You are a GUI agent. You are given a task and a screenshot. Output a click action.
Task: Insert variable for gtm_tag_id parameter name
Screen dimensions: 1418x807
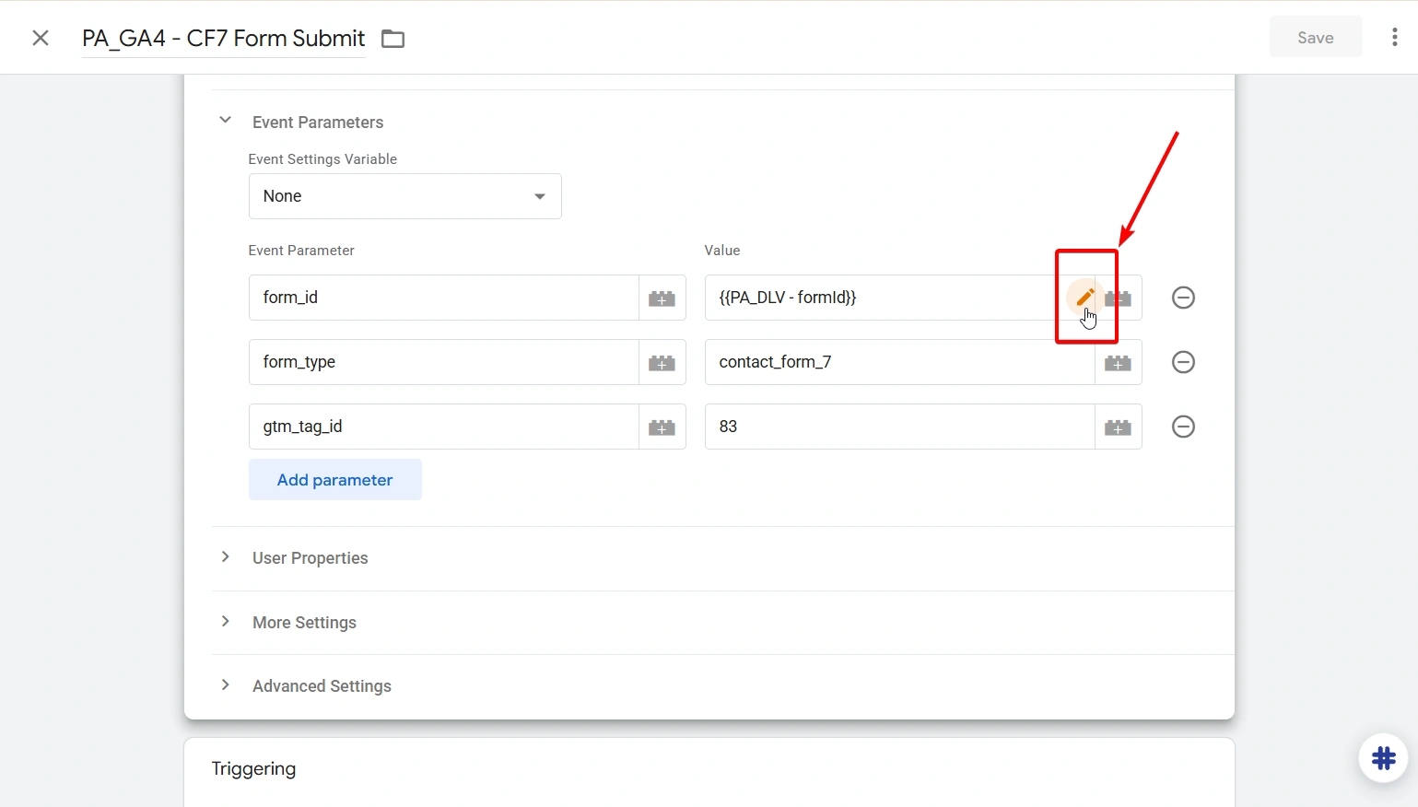pyautogui.click(x=662, y=427)
